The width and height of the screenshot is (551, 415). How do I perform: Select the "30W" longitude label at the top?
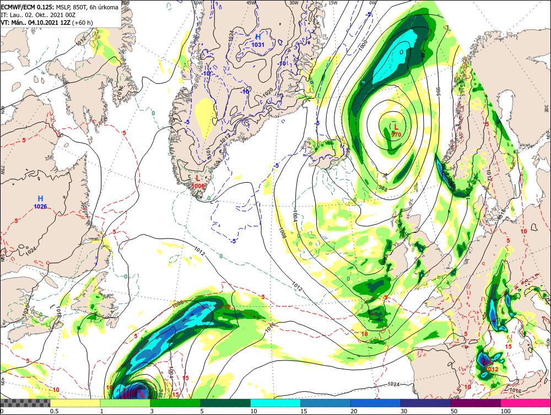(294, 3)
